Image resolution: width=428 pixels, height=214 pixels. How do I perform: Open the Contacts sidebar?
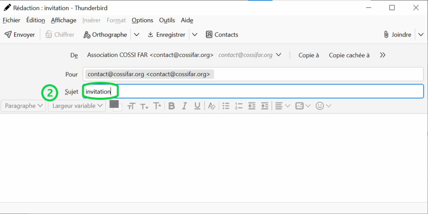coord(222,35)
